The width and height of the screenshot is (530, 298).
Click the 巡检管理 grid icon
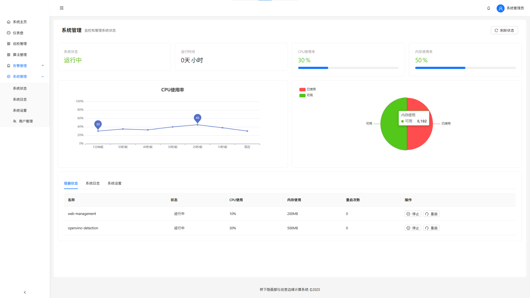[x=9, y=44]
